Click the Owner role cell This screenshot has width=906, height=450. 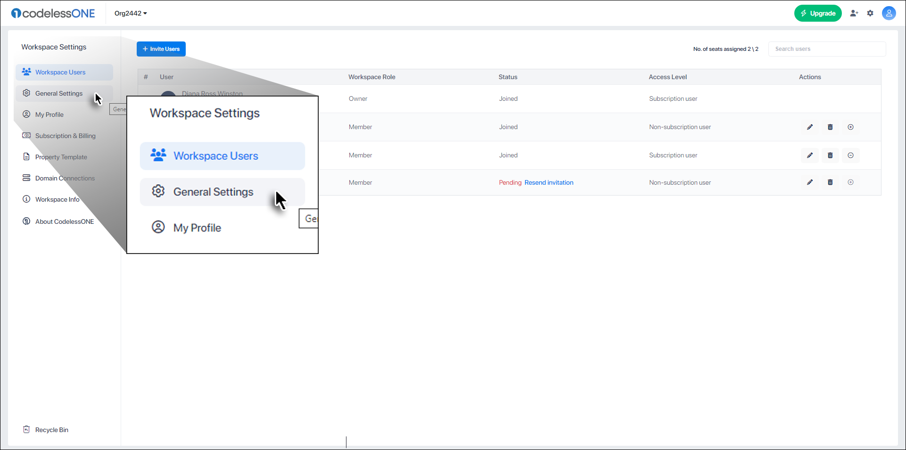(358, 98)
